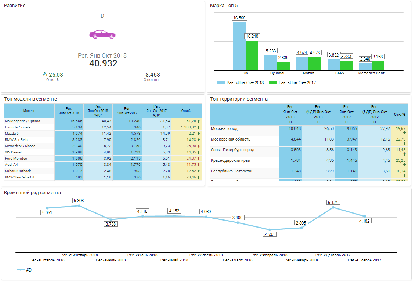Click the green up arrow in the BMW 3er-Reihe row

pyautogui.click(x=199, y=140)
